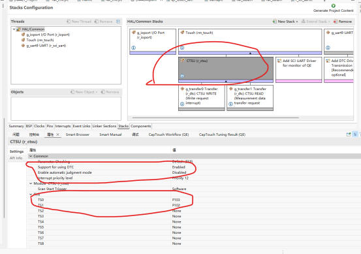Switch to the Event Links tab
361x254 pixels.
(82, 126)
